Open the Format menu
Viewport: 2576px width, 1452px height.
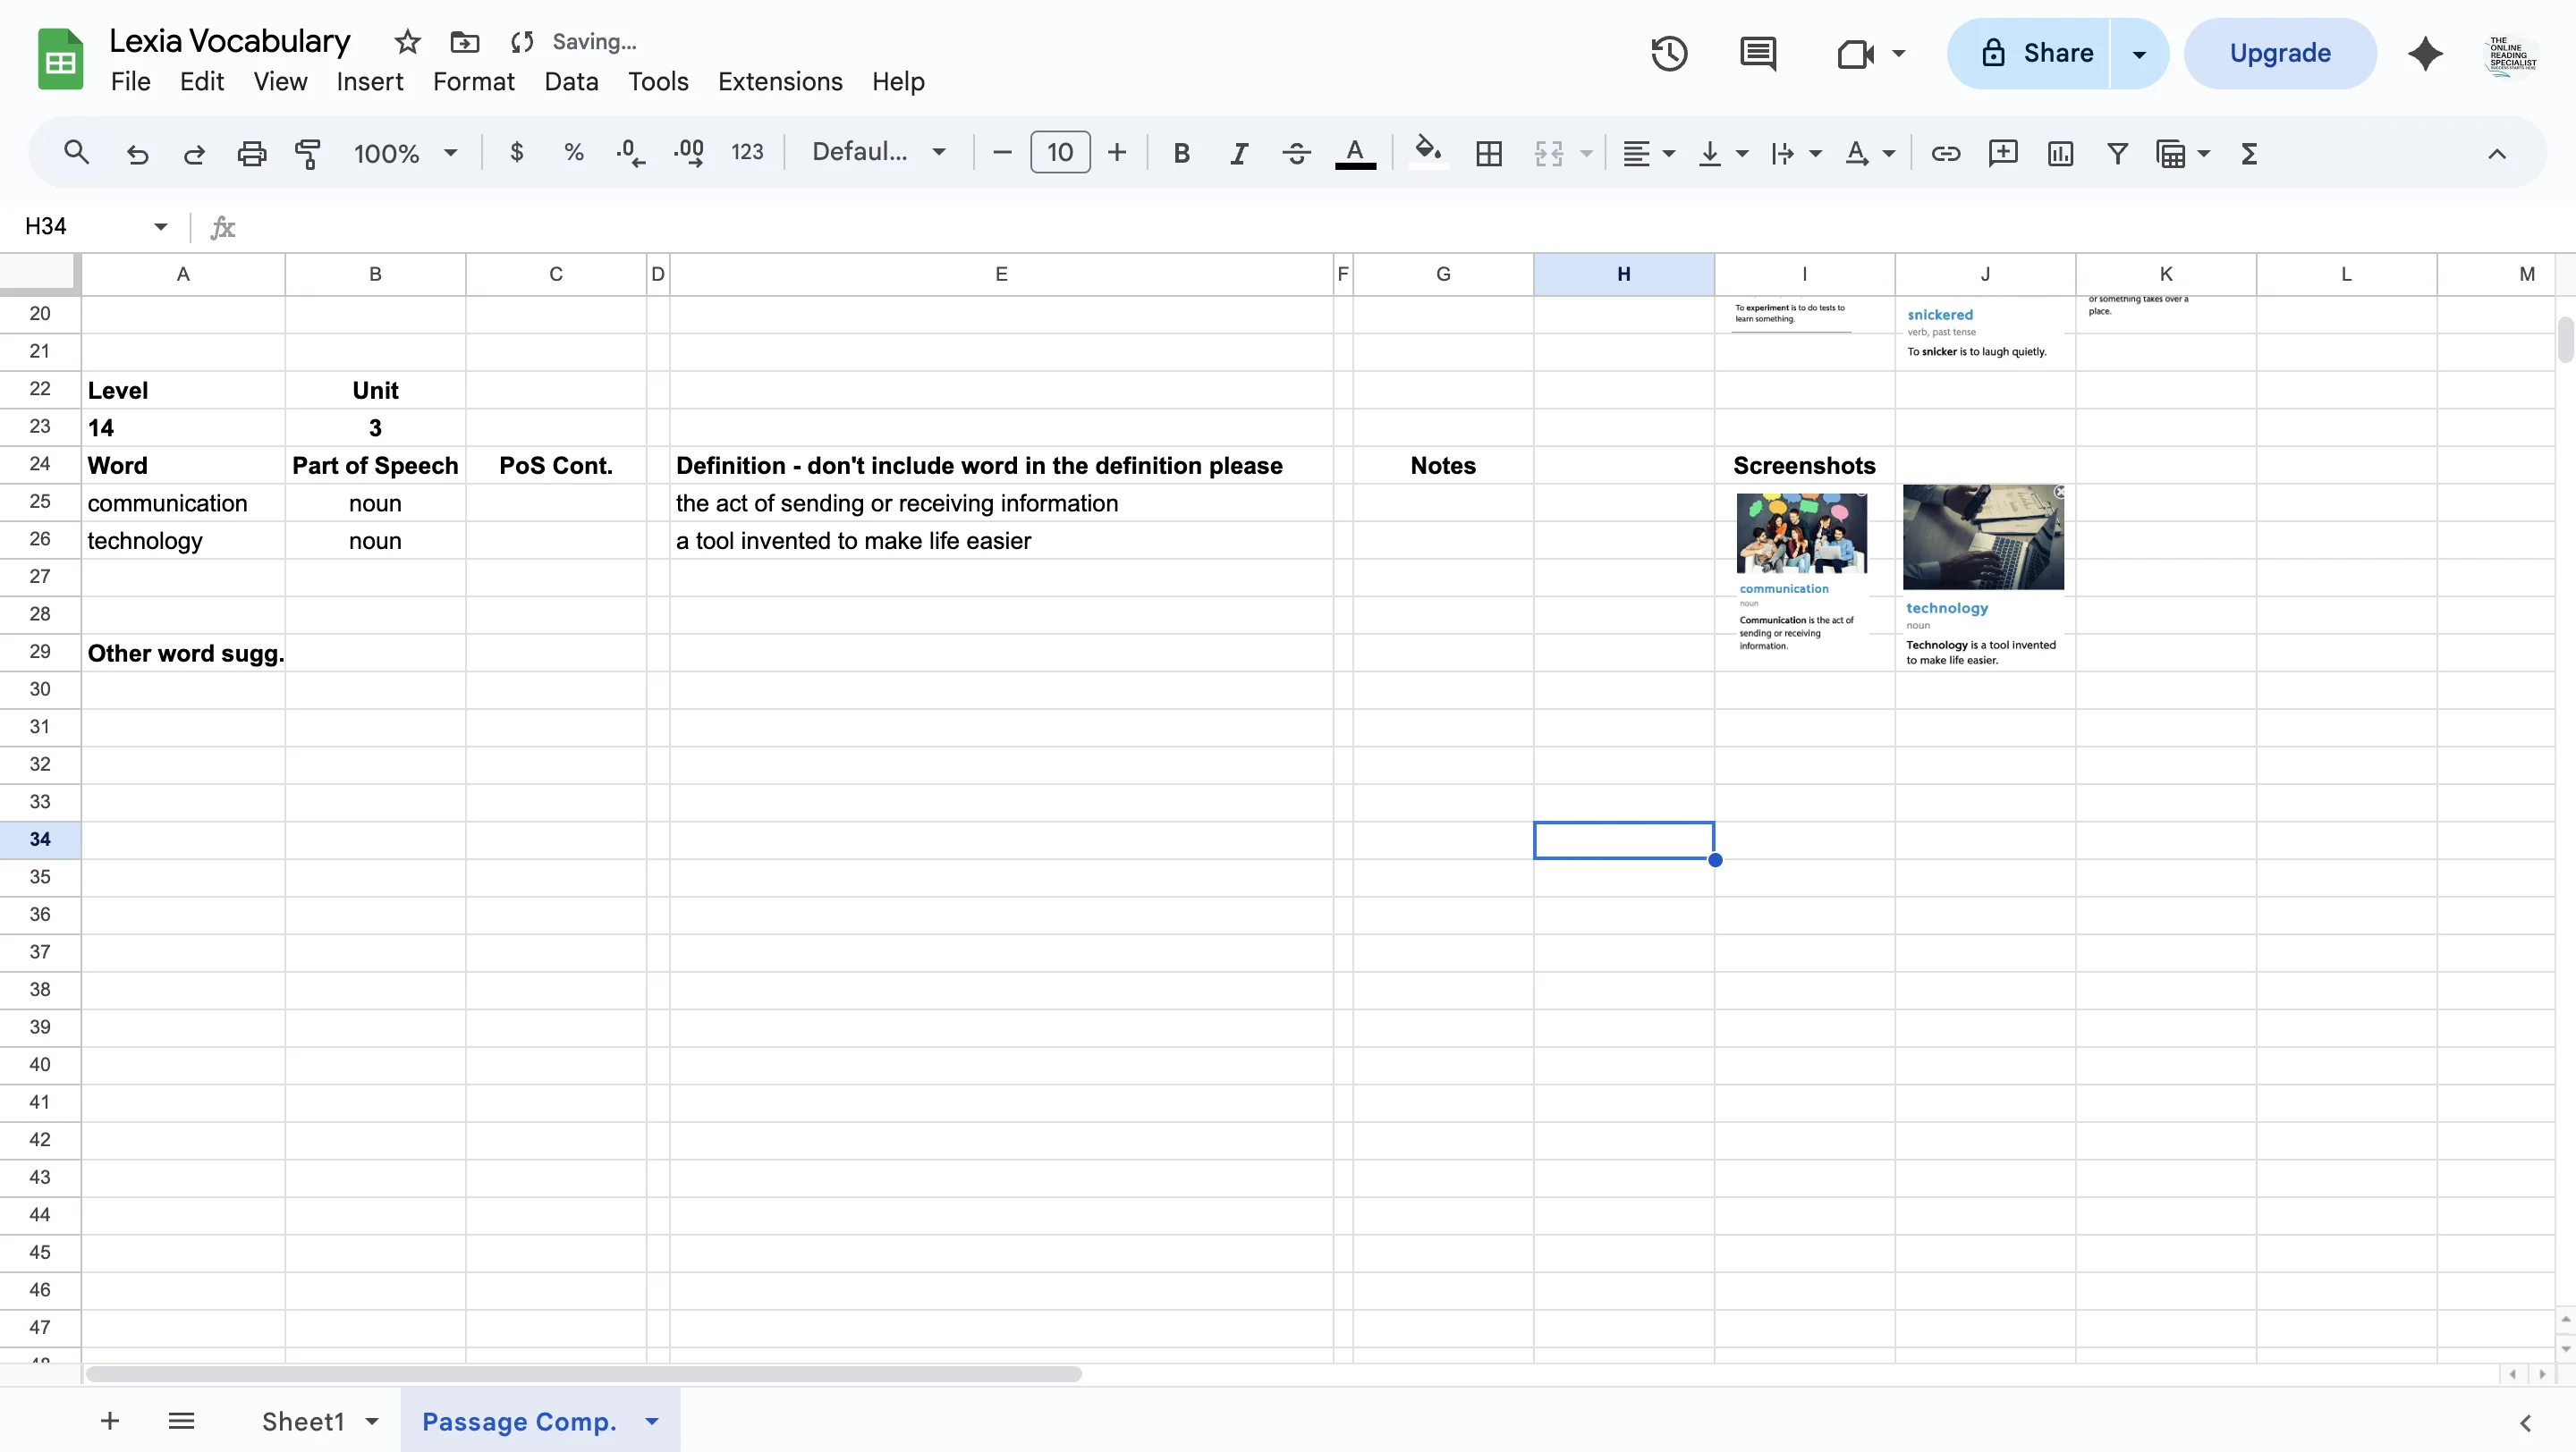point(472,81)
